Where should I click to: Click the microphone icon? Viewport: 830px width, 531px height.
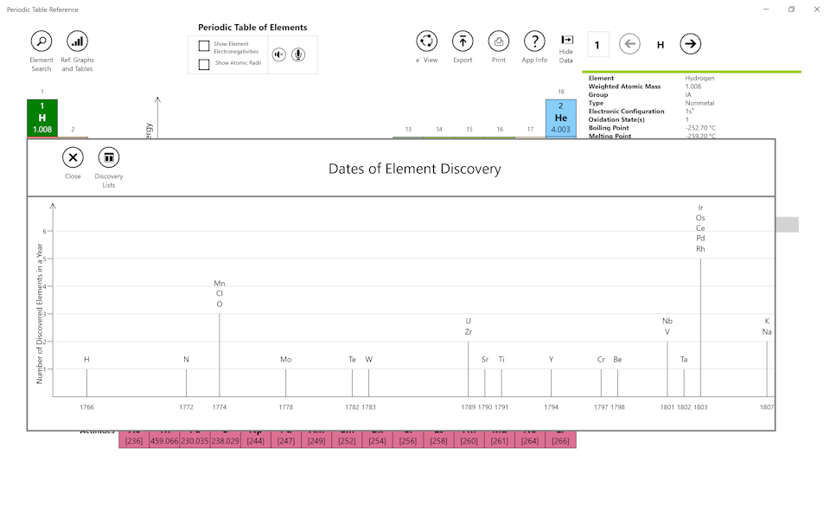[x=297, y=54]
